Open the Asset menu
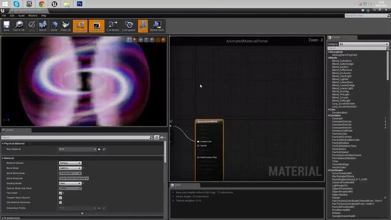This screenshot has height=220, width=391. [21, 15]
